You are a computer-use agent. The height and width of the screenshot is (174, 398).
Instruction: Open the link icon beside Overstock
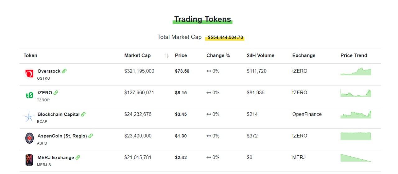[x=64, y=71]
